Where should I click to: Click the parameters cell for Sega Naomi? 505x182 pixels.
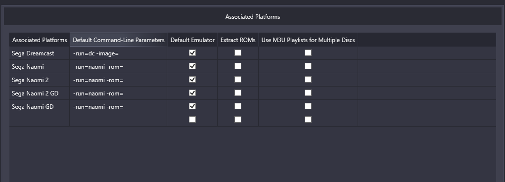click(119, 66)
